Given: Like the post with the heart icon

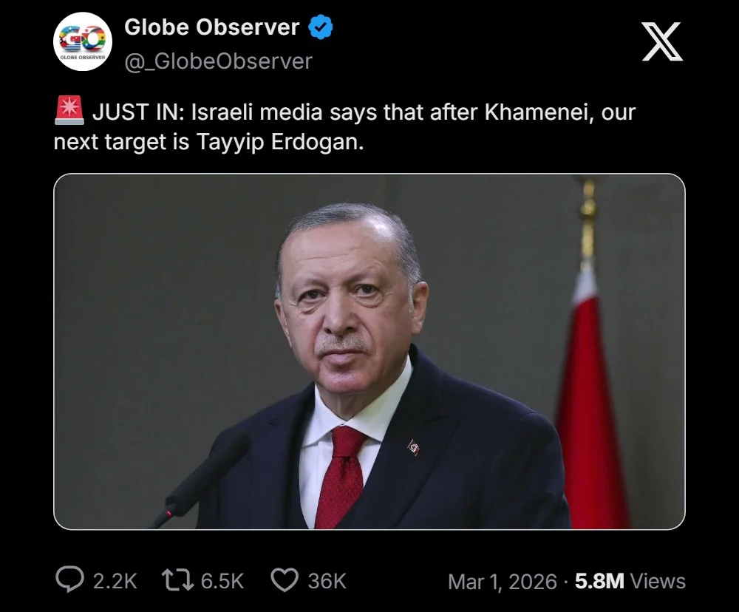Looking at the screenshot, I should (285, 580).
